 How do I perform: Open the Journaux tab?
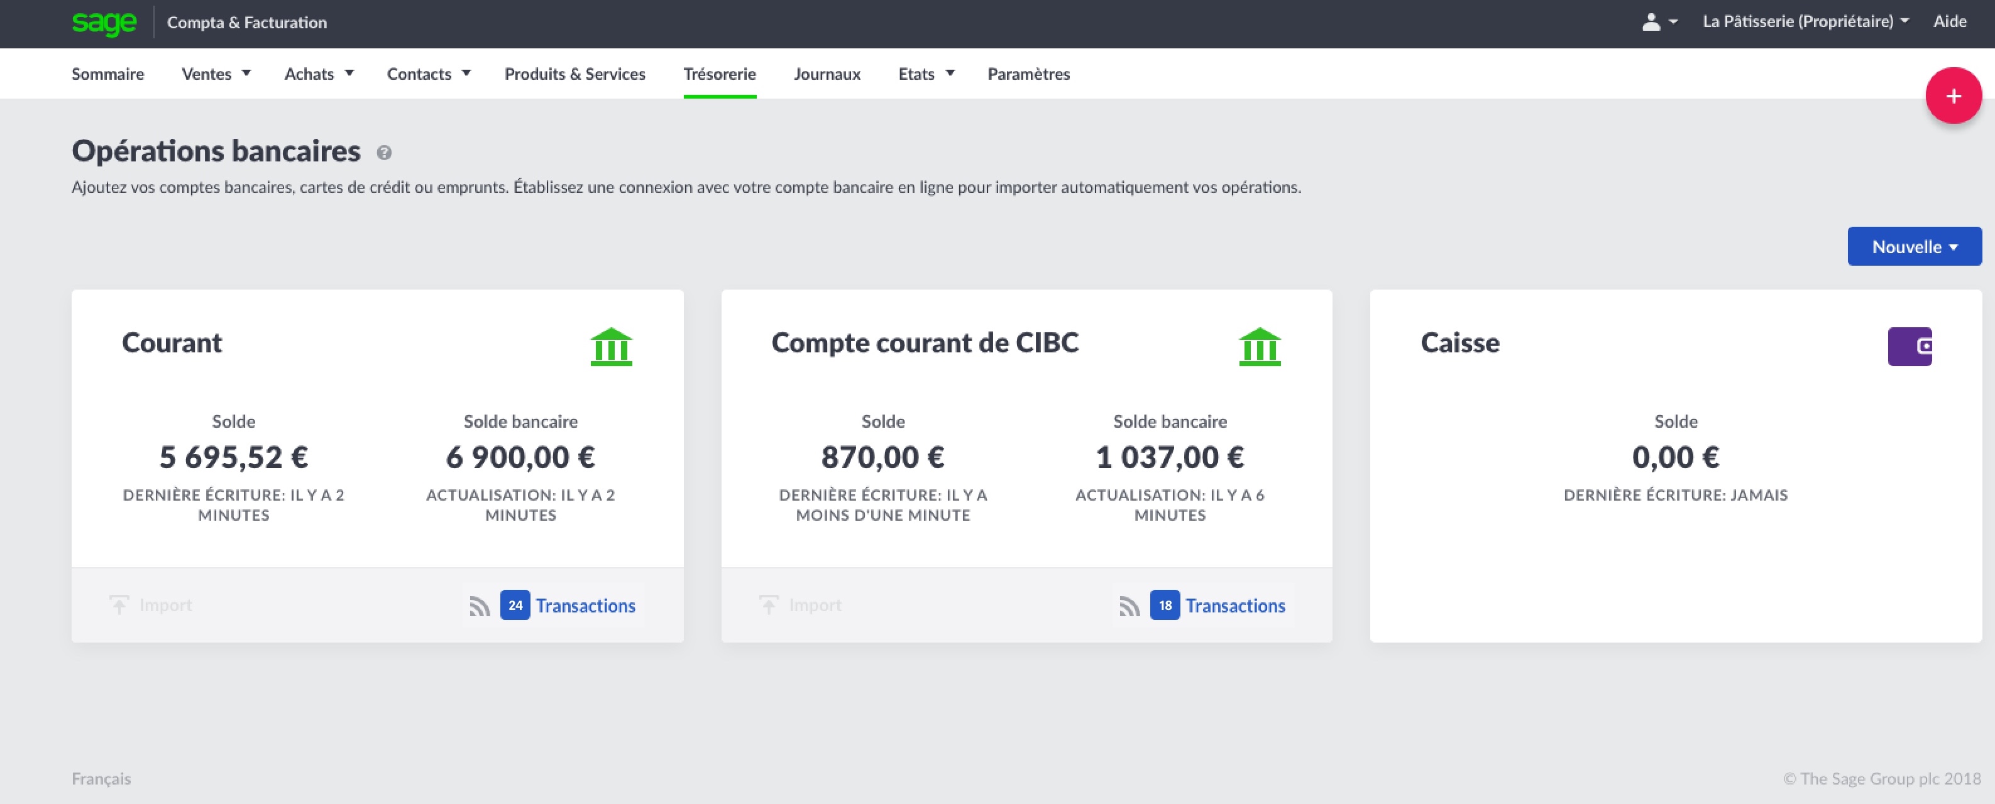[x=827, y=73]
